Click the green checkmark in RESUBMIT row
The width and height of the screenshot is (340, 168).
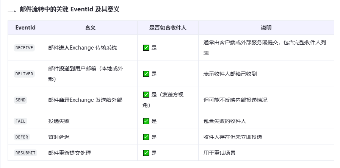[x=146, y=153]
